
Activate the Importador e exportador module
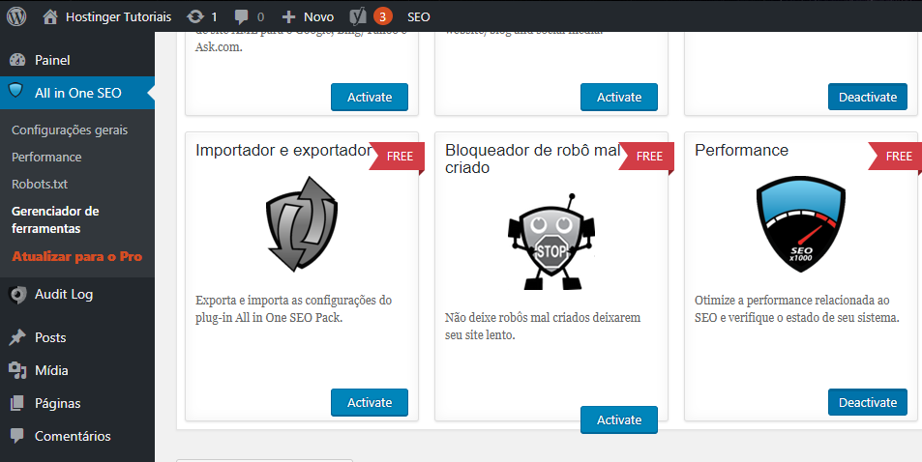(370, 402)
